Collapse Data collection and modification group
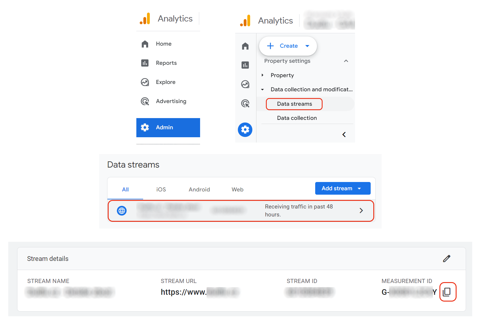This screenshot has width=484, height=331. [x=262, y=90]
